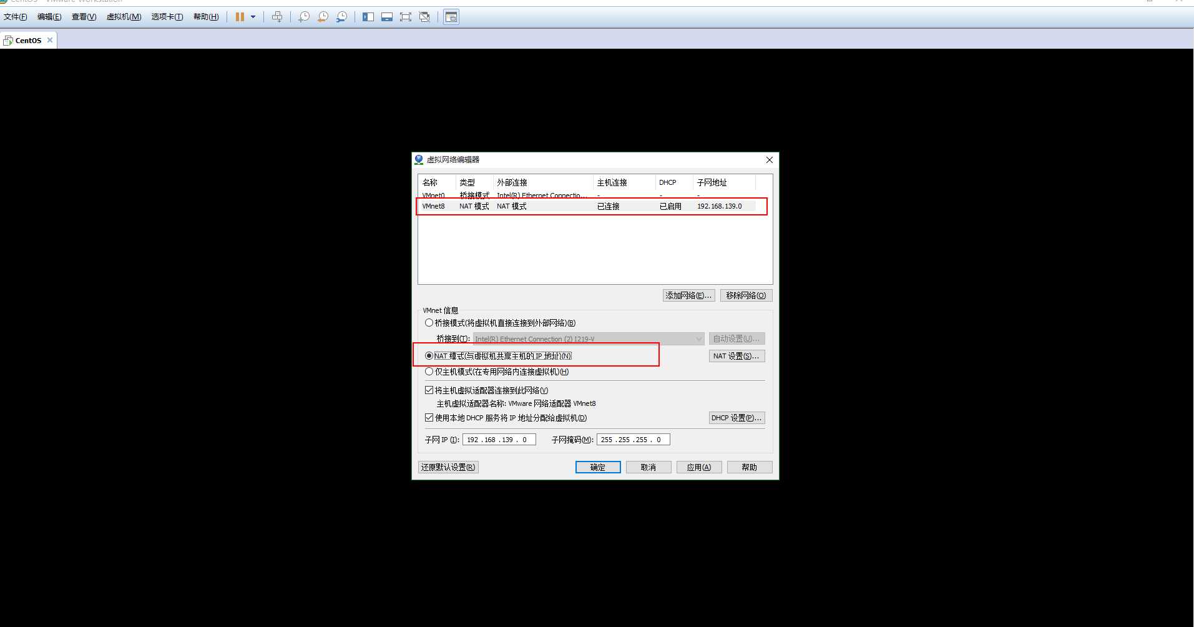The width and height of the screenshot is (1194, 627).
Task: Enter full screen mode from the toolbar
Action: pyautogui.click(x=406, y=17)
